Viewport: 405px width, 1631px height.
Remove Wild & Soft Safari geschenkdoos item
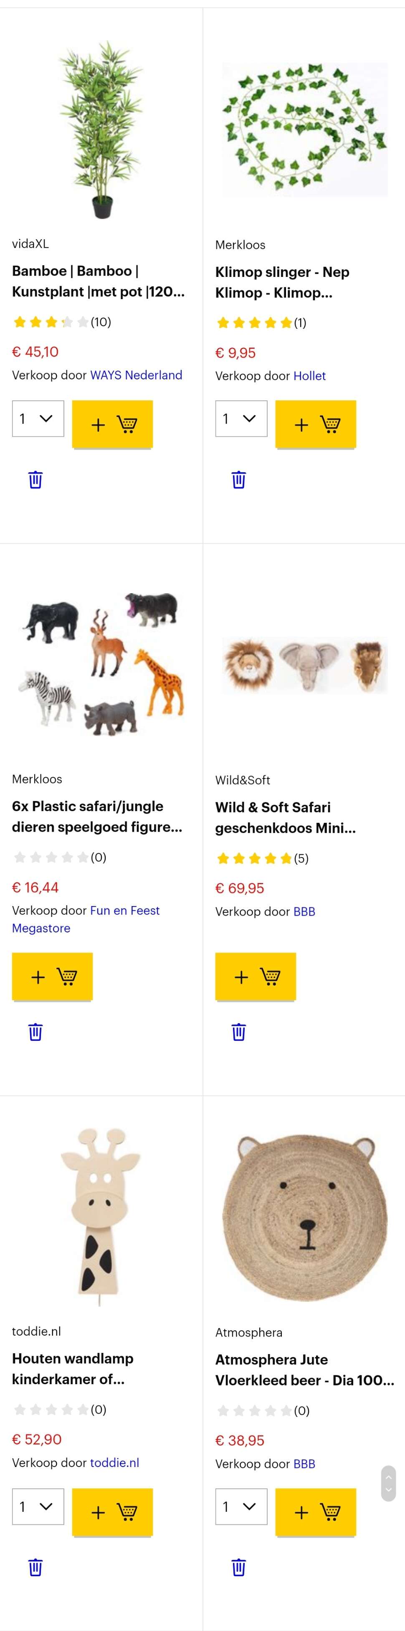pos(239,1032)
